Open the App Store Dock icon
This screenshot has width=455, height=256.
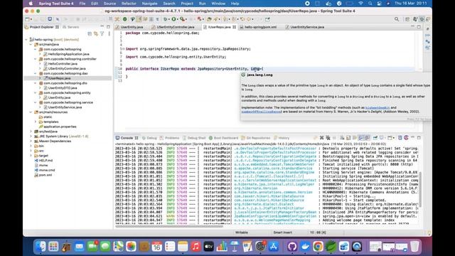273,247
